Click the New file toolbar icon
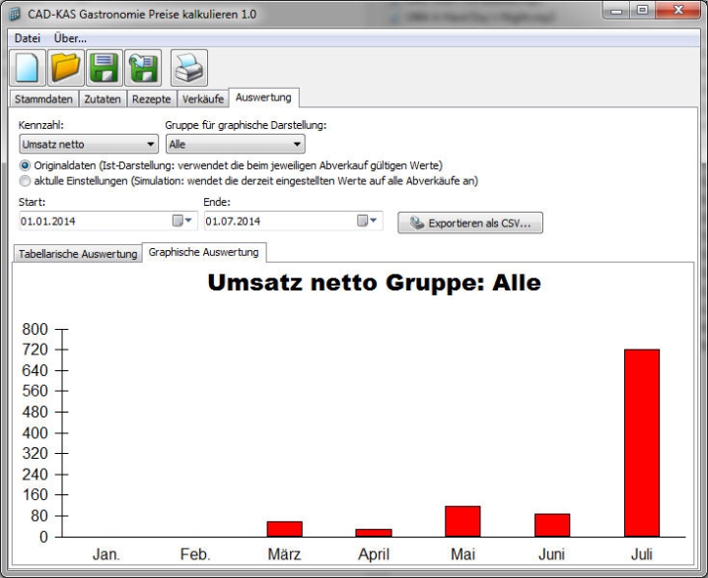 point(28,68)
